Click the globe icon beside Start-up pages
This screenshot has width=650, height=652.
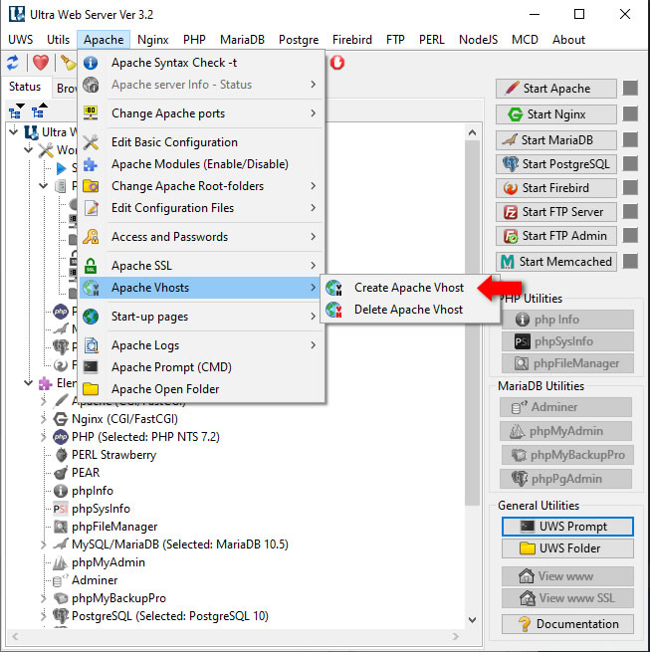[91, 317]
